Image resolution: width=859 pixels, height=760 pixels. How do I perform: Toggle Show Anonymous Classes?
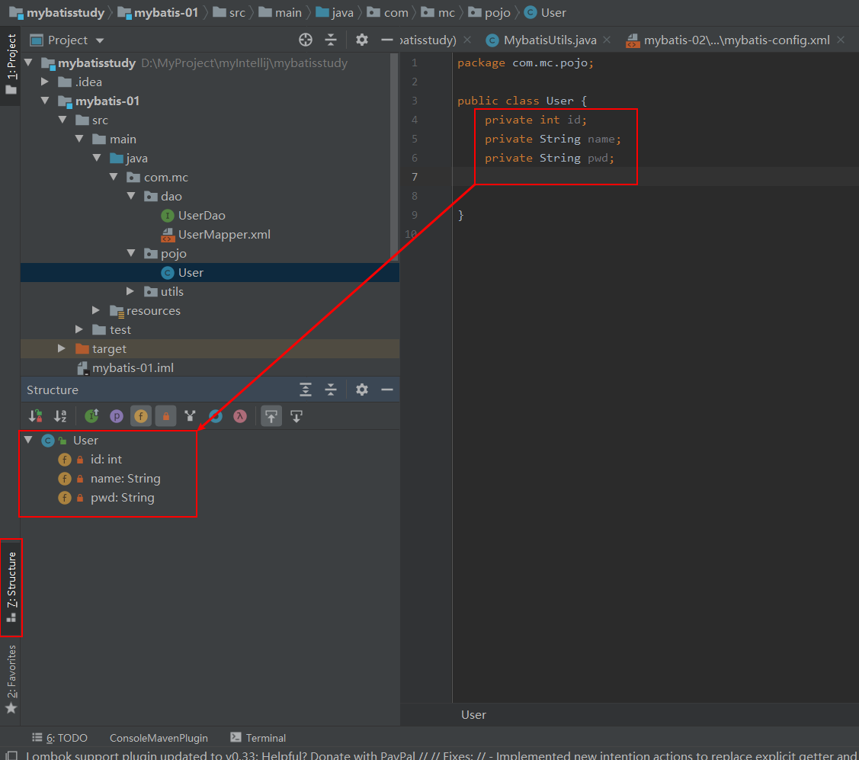tap(216, 416)
